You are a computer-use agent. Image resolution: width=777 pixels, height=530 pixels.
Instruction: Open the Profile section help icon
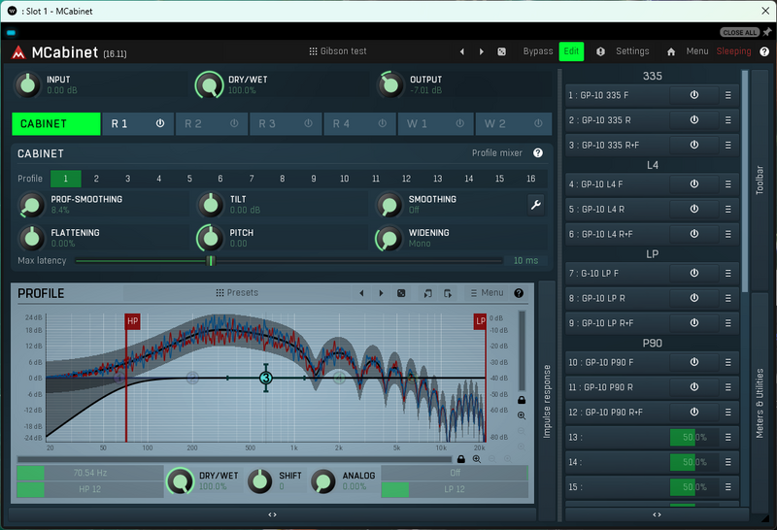(519, 293)
